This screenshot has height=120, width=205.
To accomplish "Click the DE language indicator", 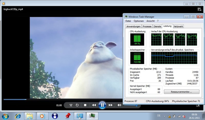I will [x=159, y=116].
